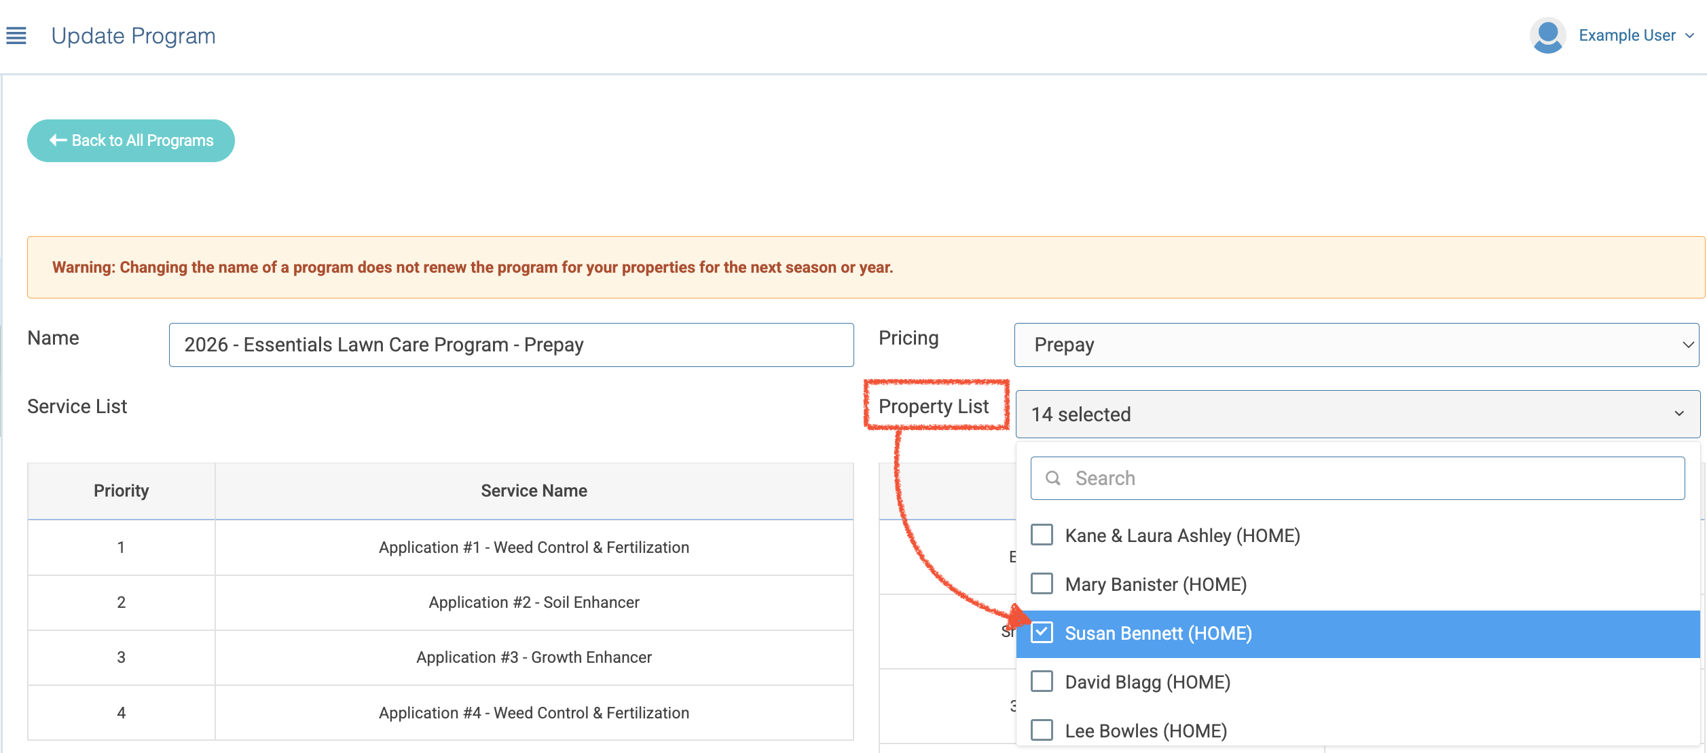Screen dimensions: 1707x753
Task: Click Application #2 - Soil Enhancer row
Action: [534, 602]
